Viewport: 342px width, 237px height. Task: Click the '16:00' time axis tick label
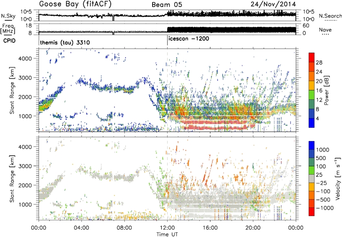[210, 228]
